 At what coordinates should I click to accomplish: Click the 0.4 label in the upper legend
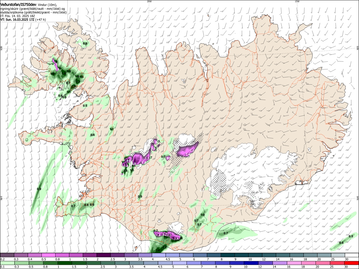[30, 259]
